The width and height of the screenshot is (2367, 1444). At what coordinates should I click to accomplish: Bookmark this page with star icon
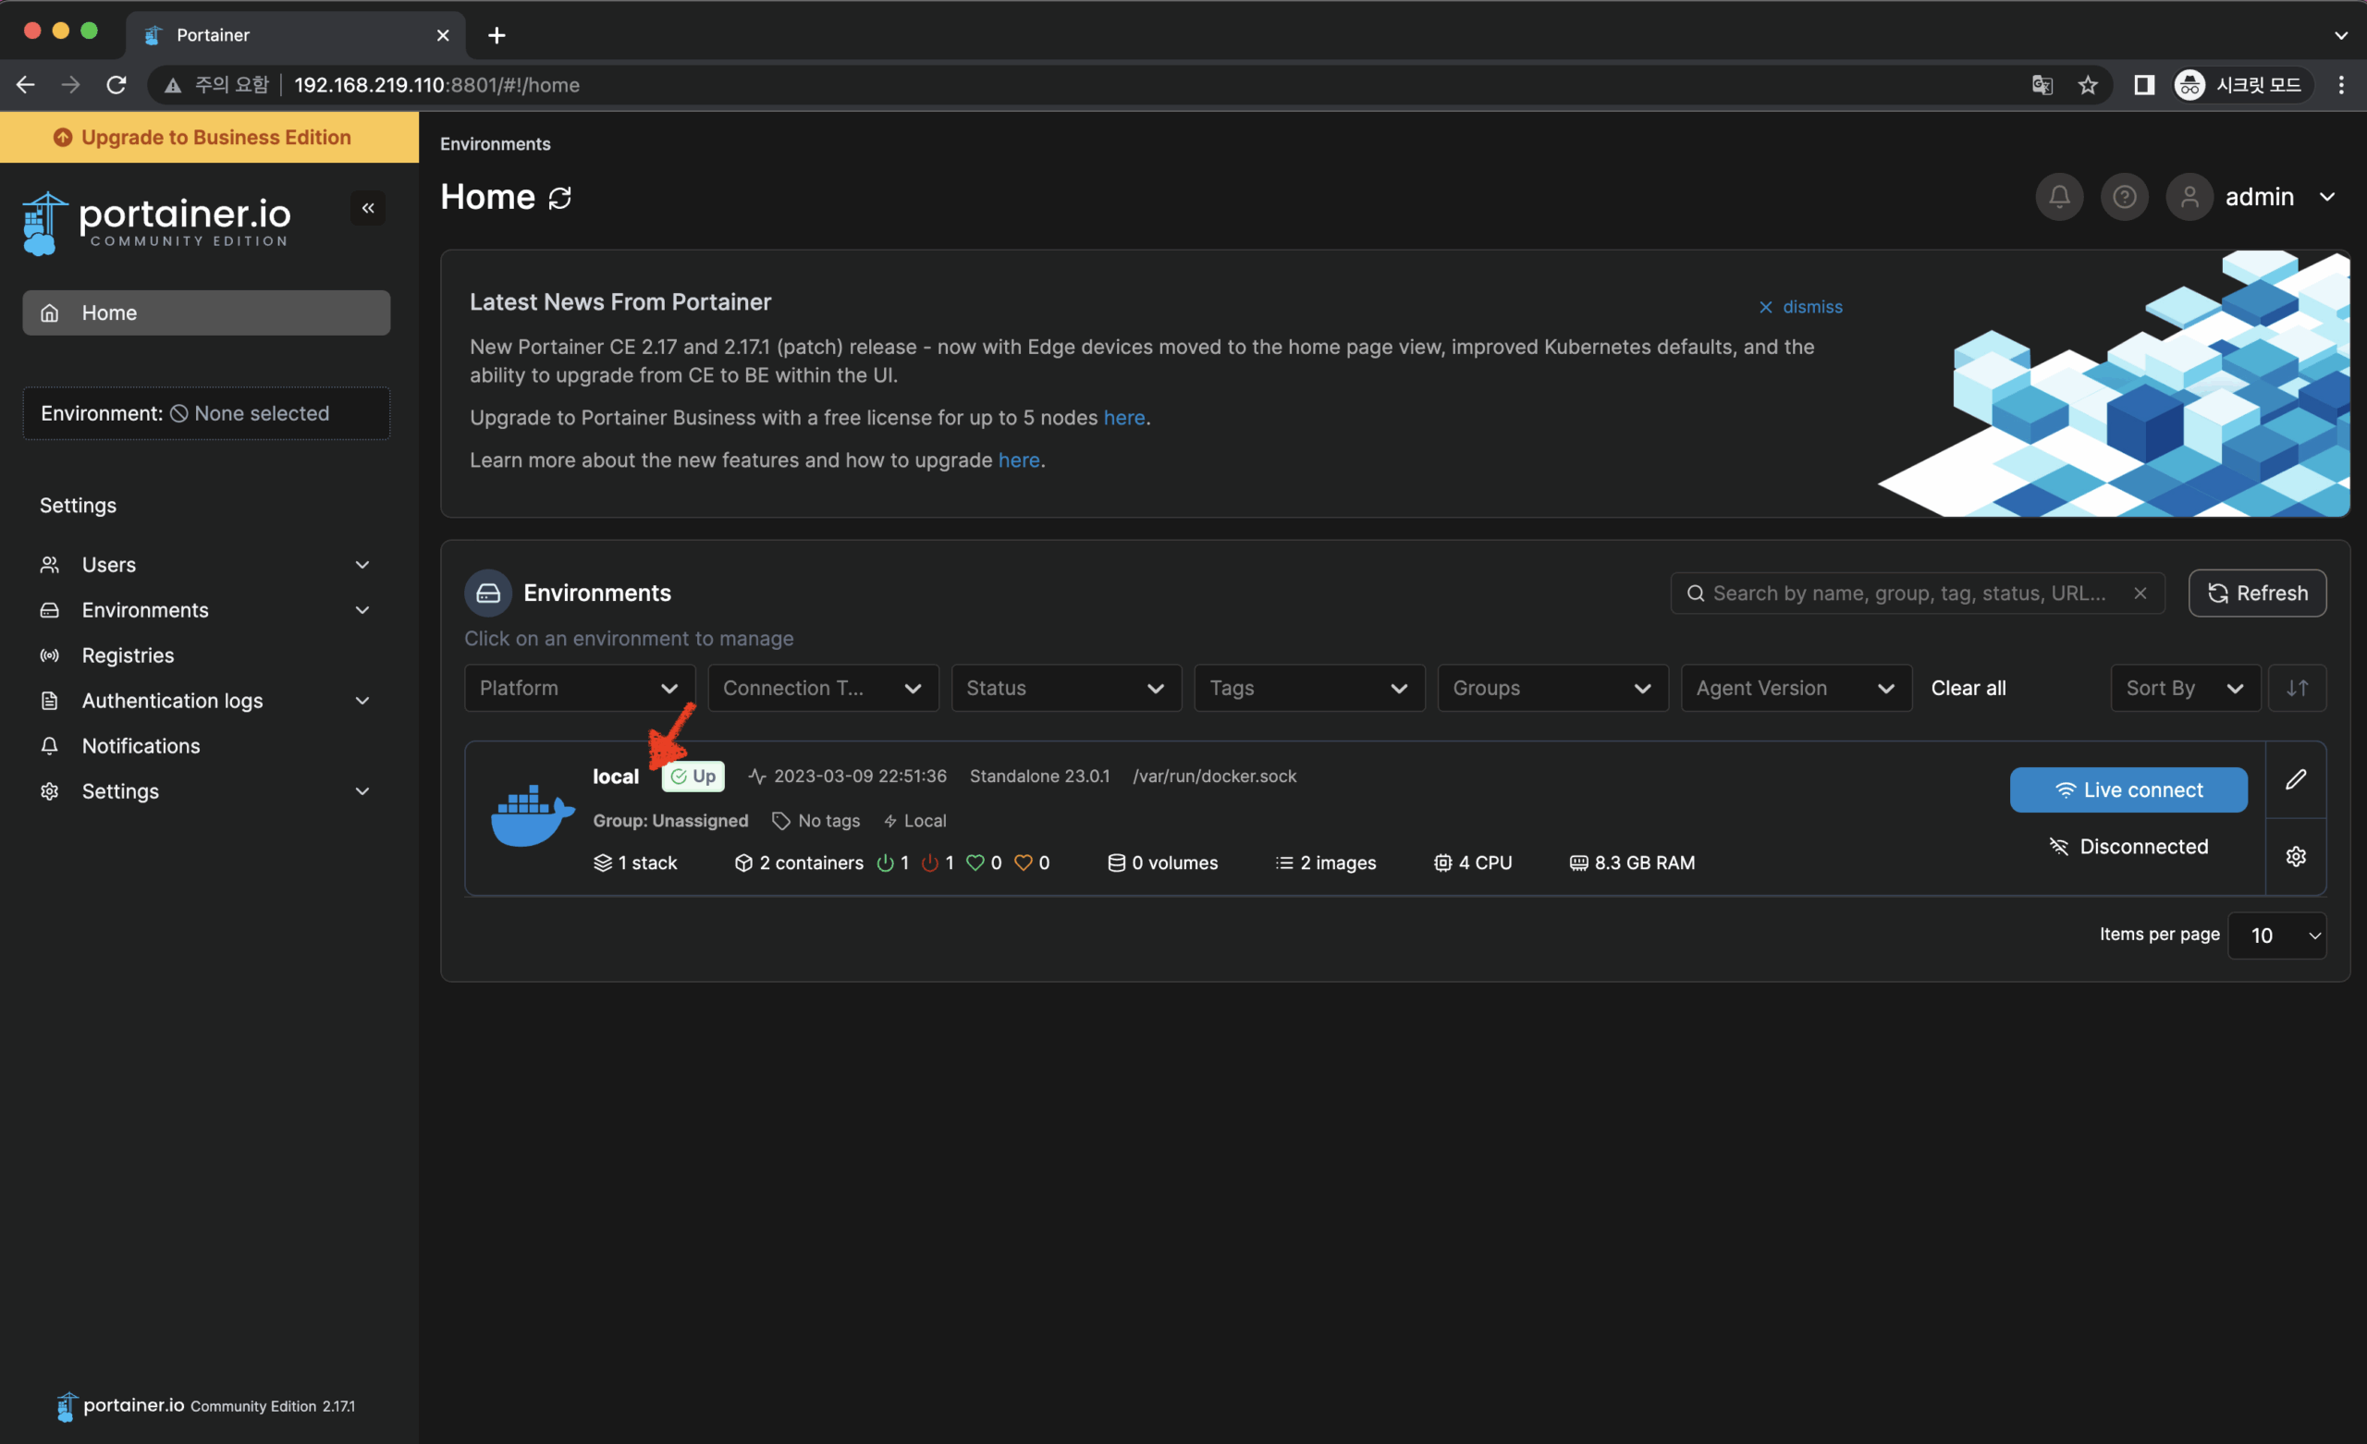(2088, 85)
